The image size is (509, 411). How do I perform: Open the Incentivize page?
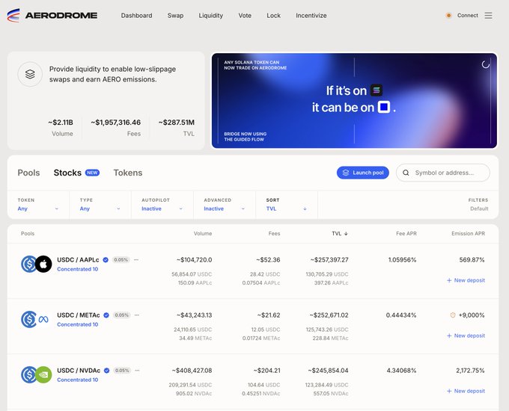click(x=311, y=16)
